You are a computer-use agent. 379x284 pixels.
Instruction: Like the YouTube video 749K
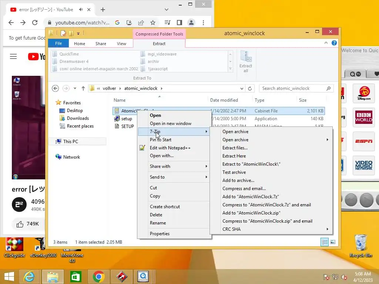click(27, 224)
